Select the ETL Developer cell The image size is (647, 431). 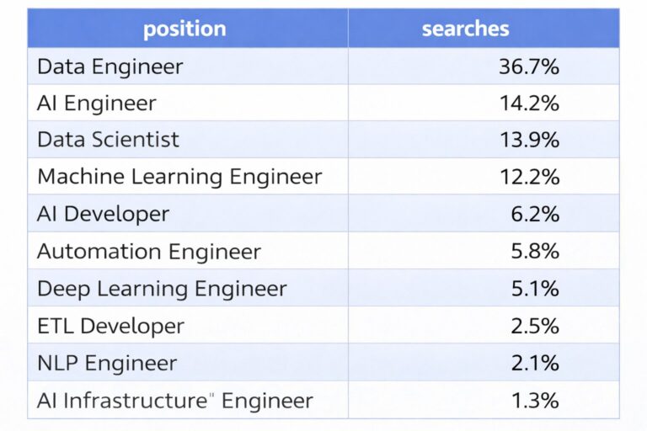(110, 326)
